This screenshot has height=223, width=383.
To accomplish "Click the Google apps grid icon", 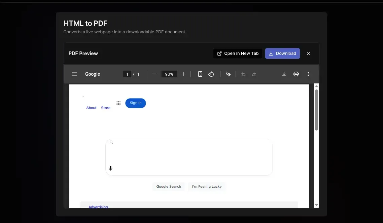I will (118, 103).
